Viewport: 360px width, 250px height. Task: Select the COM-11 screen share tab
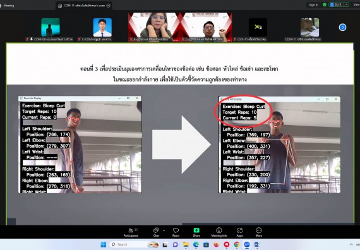click(x=84, y=6)
